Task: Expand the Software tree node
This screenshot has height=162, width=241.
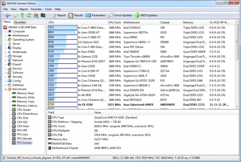Action: pyautogui.click(x=6, y=73)
